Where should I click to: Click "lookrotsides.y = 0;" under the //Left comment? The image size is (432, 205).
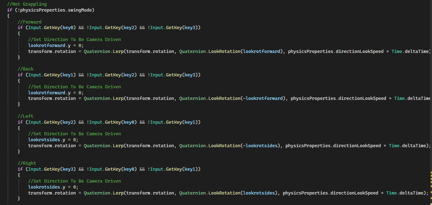pyautogui.click(x=53, y=140)
